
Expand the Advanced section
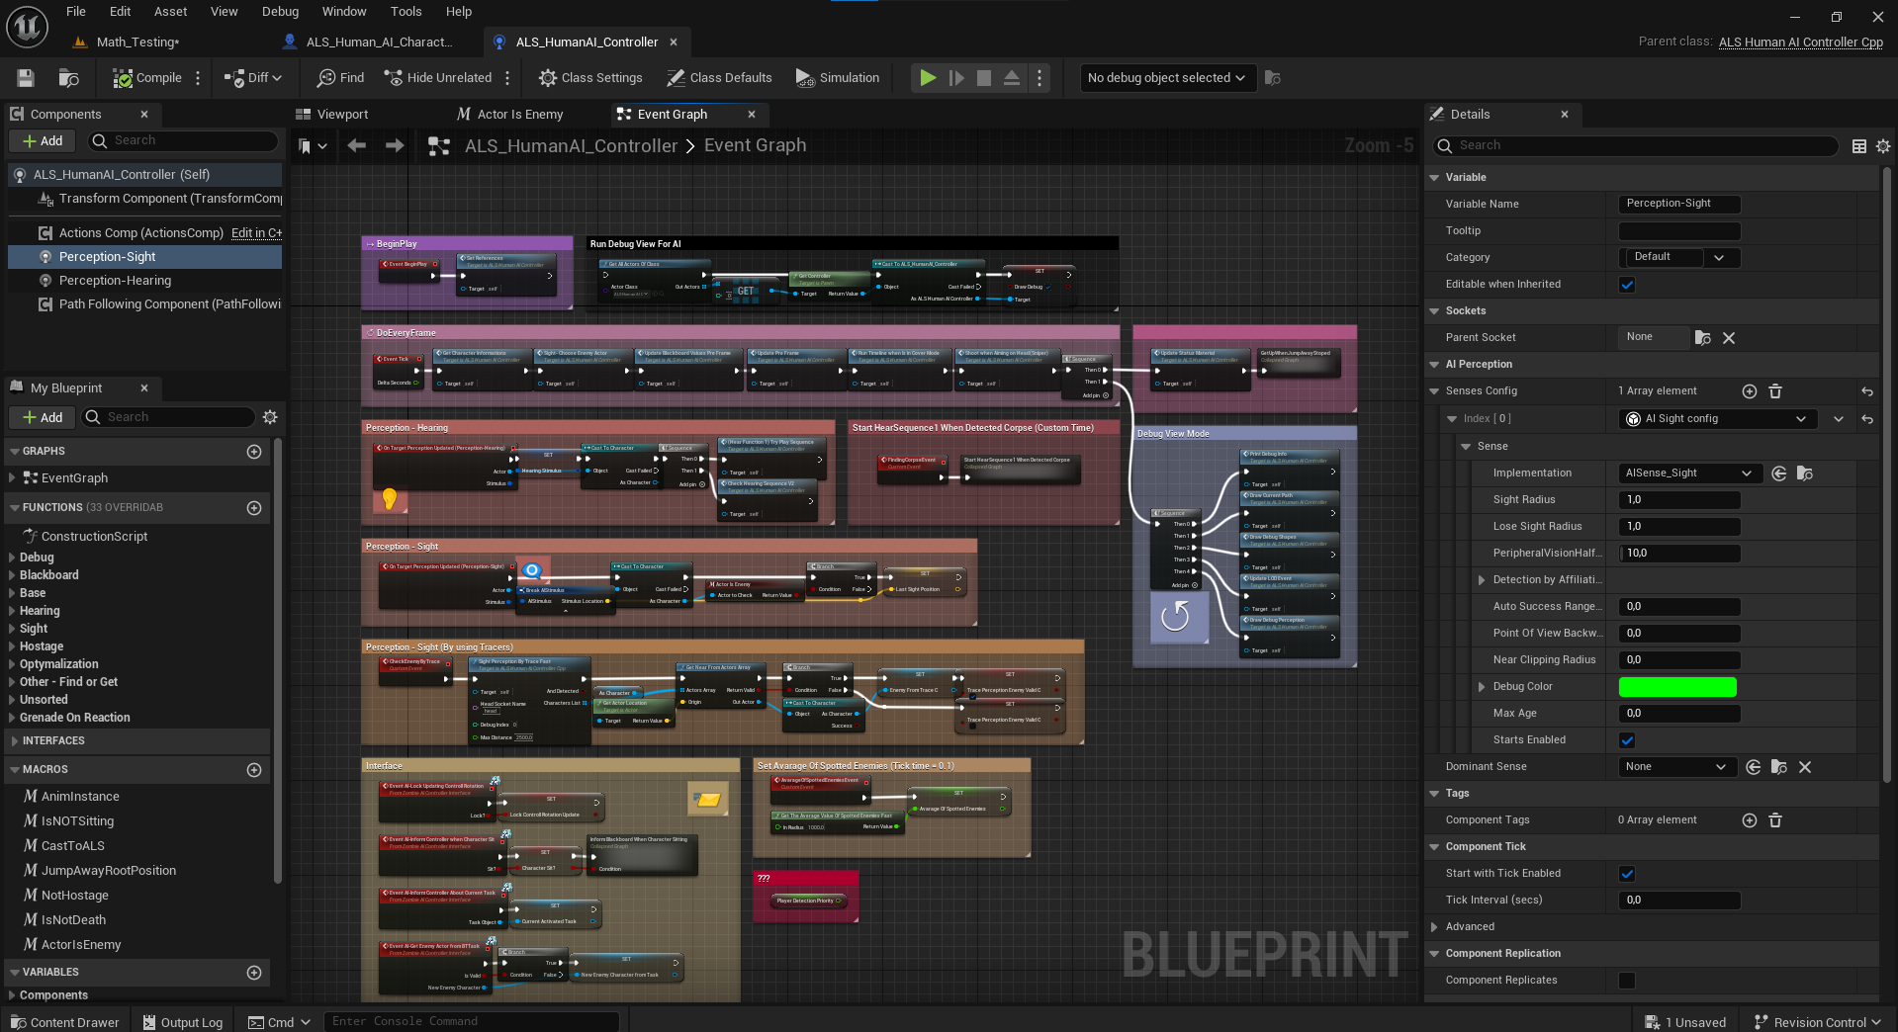pyautogui.click(x=1435, y=927)
